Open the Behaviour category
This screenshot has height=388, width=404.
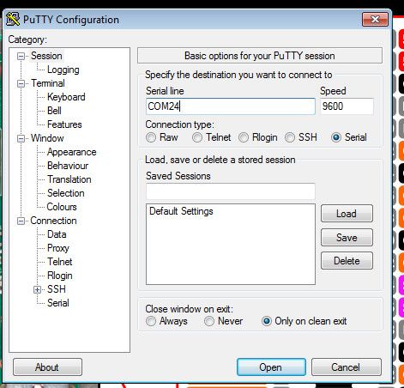coord(68,166)
